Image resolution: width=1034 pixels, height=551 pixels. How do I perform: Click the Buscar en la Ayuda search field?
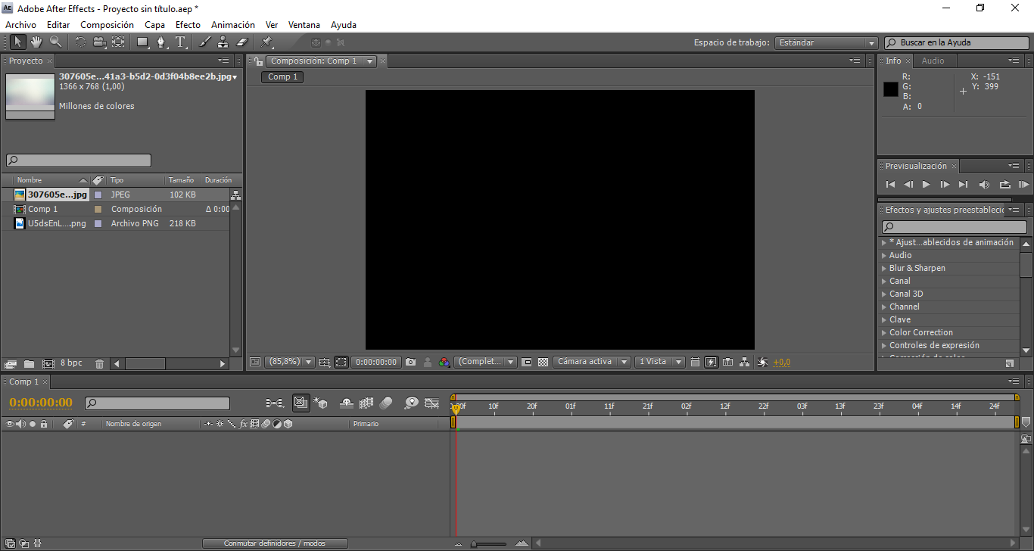click(956, 43)
